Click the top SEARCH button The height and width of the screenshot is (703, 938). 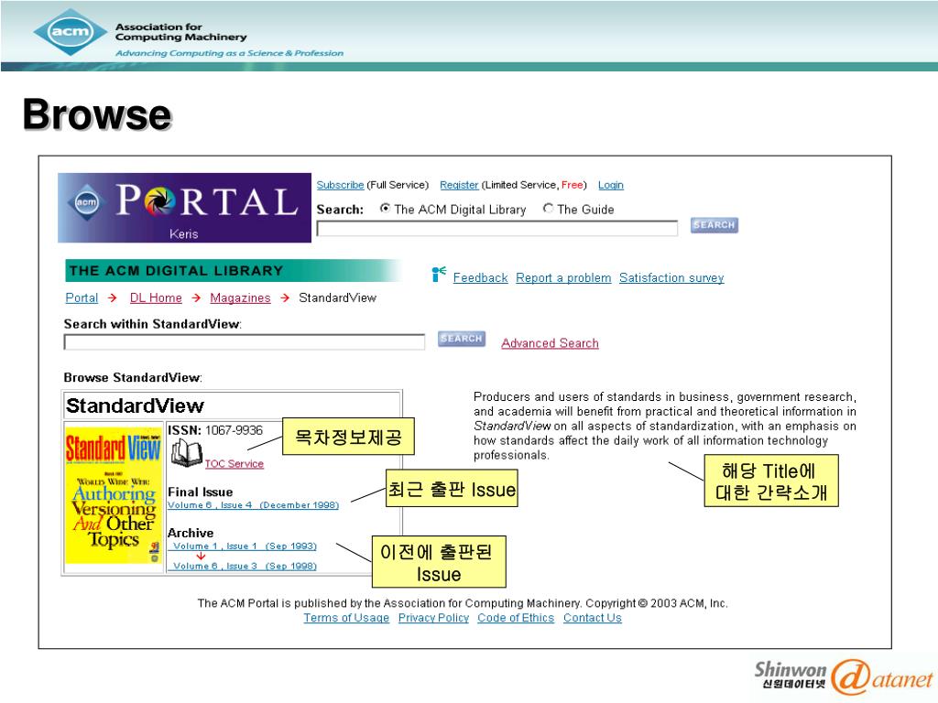coord(714,225)
